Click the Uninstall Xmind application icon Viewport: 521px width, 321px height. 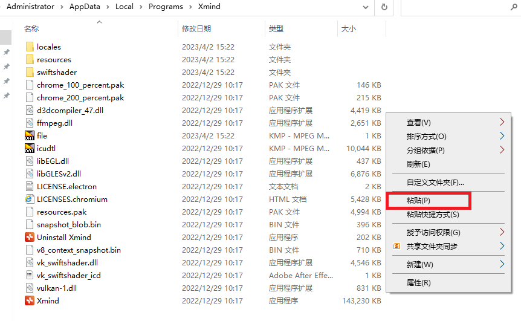point(30,237)
